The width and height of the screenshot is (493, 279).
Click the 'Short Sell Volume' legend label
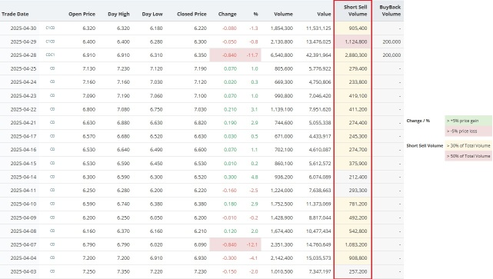425,146
